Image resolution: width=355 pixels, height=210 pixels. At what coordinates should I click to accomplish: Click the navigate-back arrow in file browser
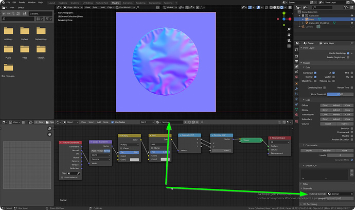(x=4, y=13)
